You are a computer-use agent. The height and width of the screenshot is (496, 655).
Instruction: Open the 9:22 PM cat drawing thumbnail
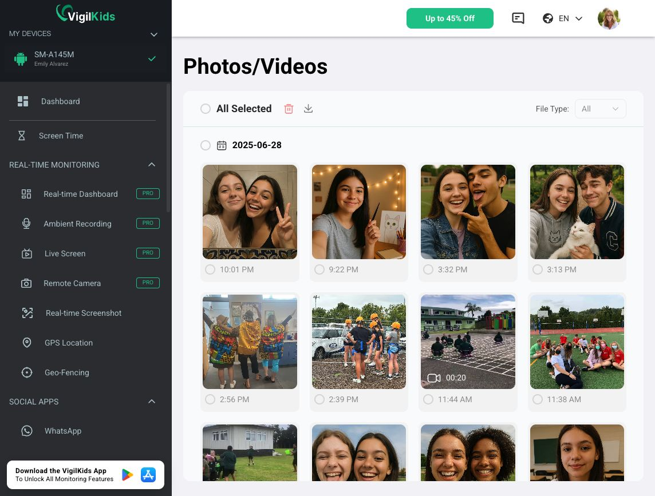359,212
